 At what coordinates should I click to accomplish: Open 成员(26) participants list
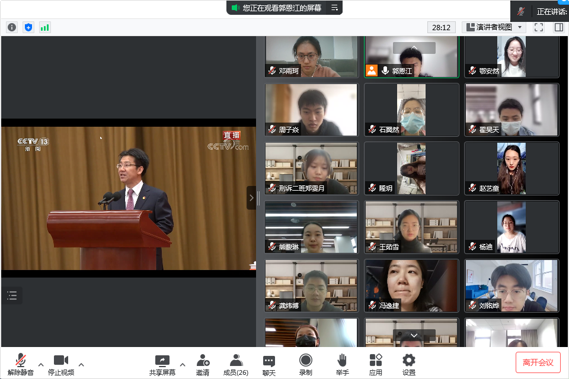click(235, 364)
